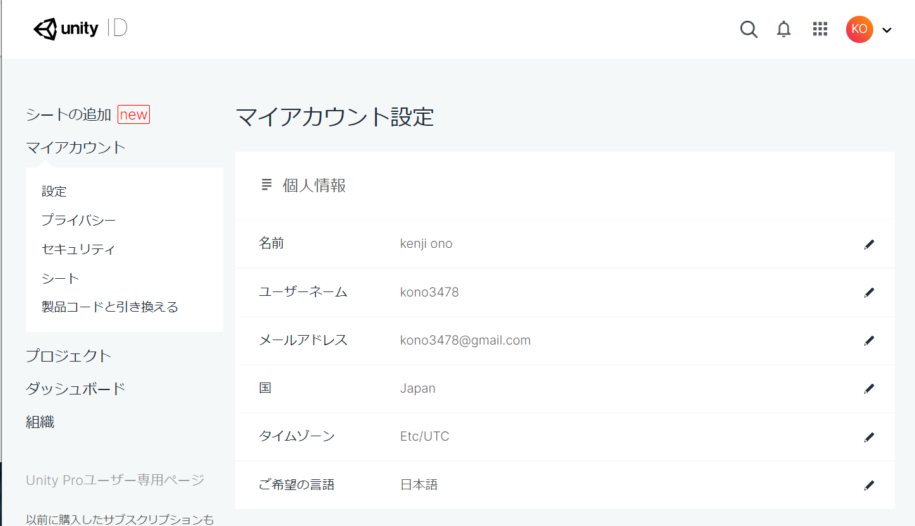
Task: Open the search icon in the top bar
Action: click(749, 29)
